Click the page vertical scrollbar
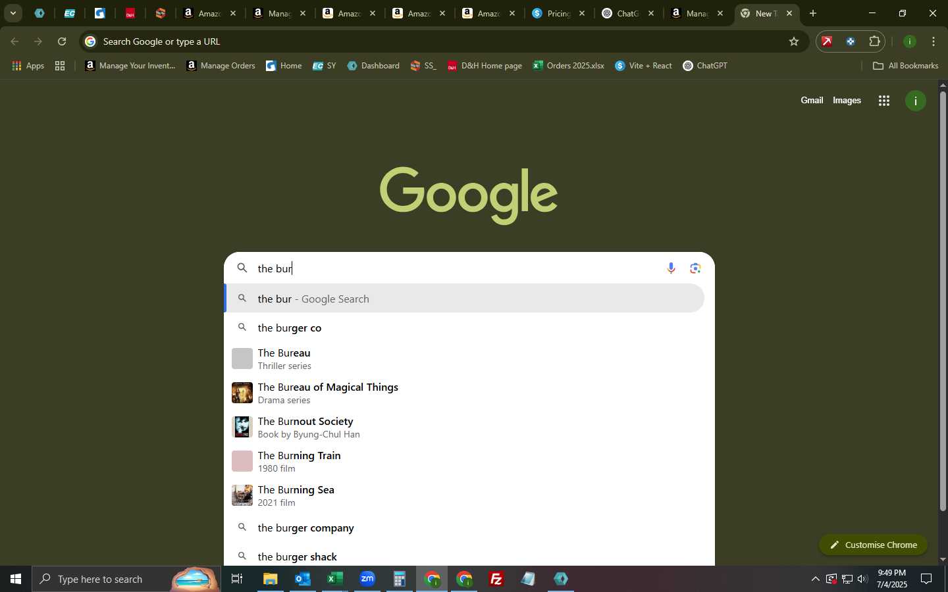Screen dimensions: 948x592 coord(943,301)
